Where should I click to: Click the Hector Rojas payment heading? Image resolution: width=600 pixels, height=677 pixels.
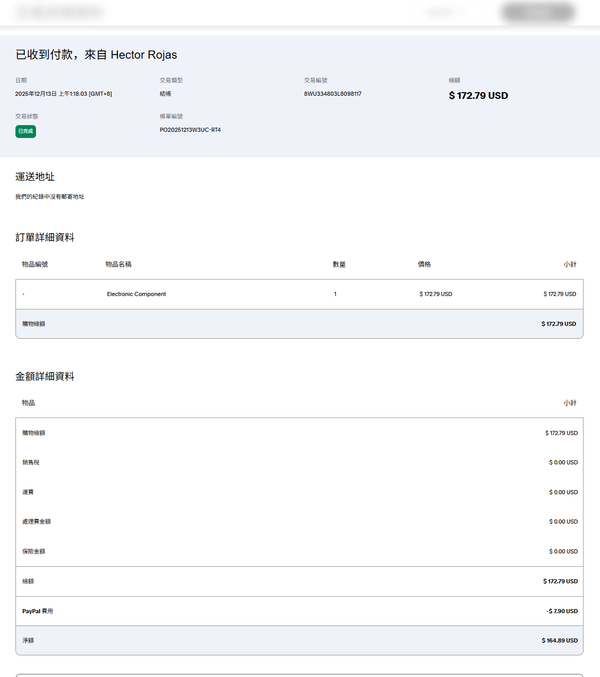pyautogui.click(x=96, y=55)
